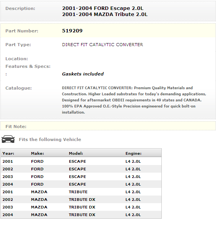Click the 2001-2004 MAZDA Tribute 2.0L description
This screenshot has height=234, width=218.
point(105,14)
